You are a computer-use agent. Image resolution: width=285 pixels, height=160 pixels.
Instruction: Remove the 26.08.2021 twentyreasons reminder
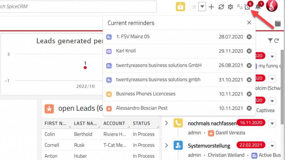(249, 65)
